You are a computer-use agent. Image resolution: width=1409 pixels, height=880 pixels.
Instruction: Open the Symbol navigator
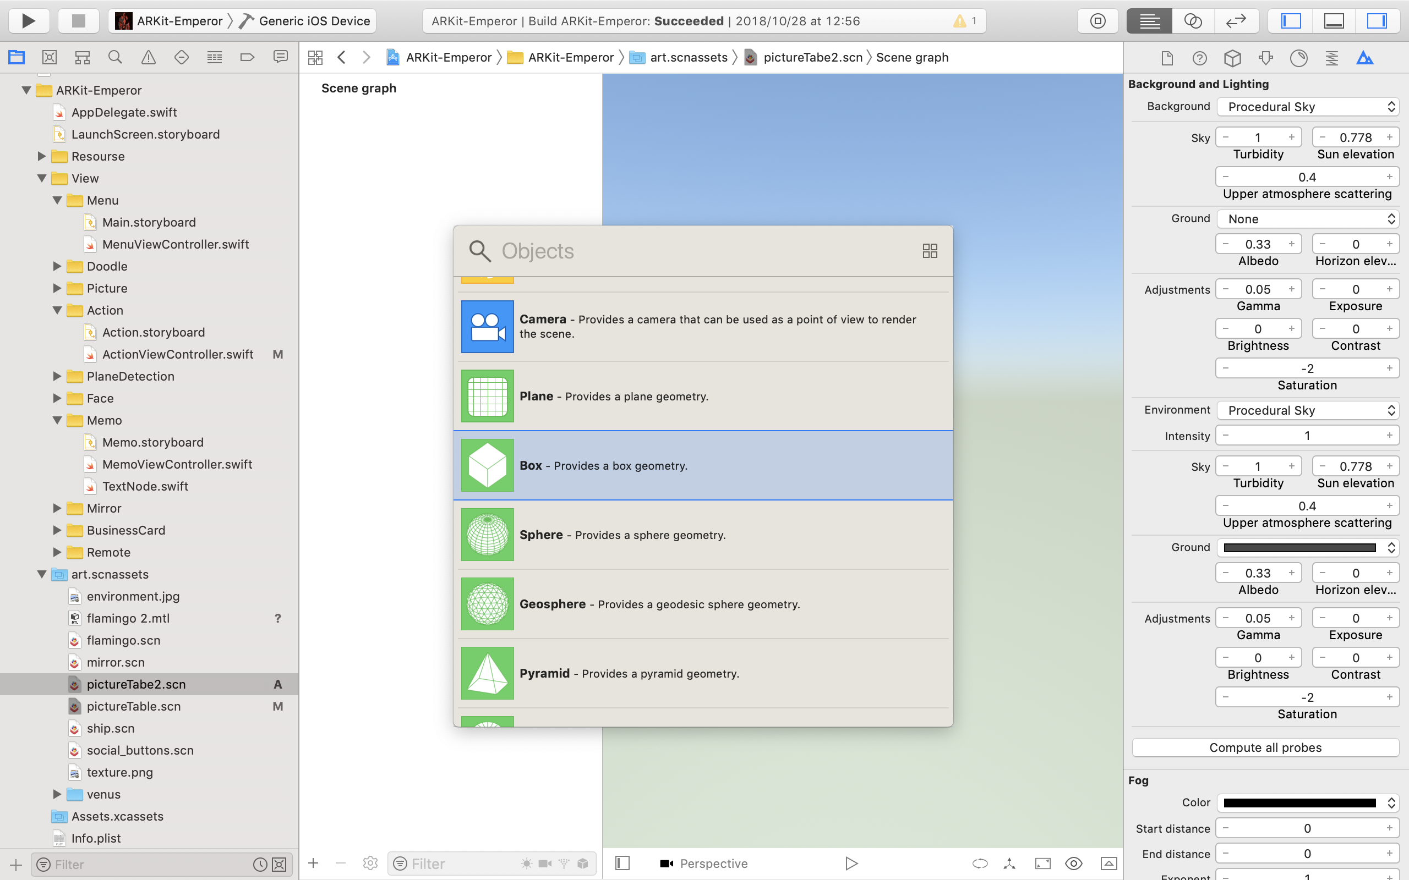tap(83, 57)
